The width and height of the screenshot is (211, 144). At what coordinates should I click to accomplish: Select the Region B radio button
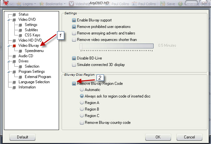coord(82,109)
